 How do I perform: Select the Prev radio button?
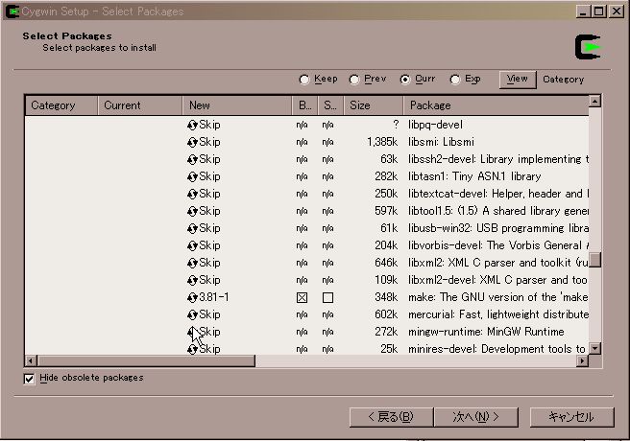tap(354, 80)
